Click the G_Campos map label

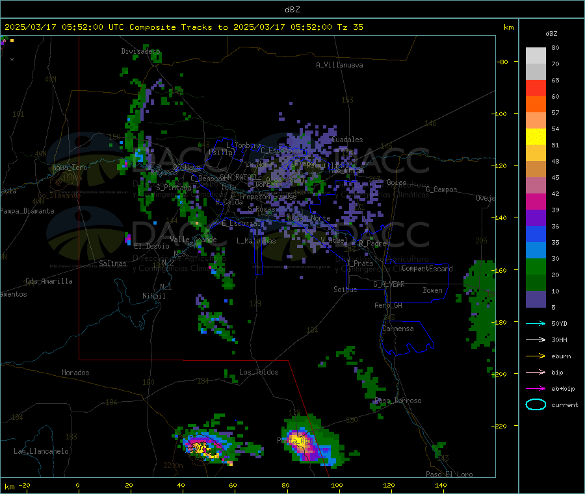tap(442, 190)
